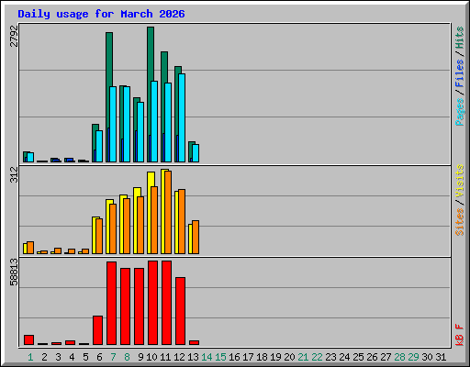Click the cyan pages bar for day 8
Viewport: 470px width, 367px height.
click(127, 124)
